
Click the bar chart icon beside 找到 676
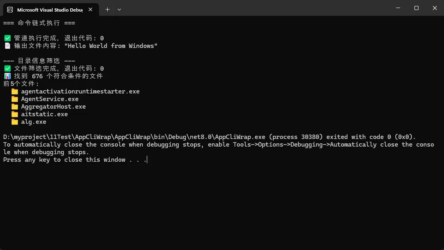(7, 76)
